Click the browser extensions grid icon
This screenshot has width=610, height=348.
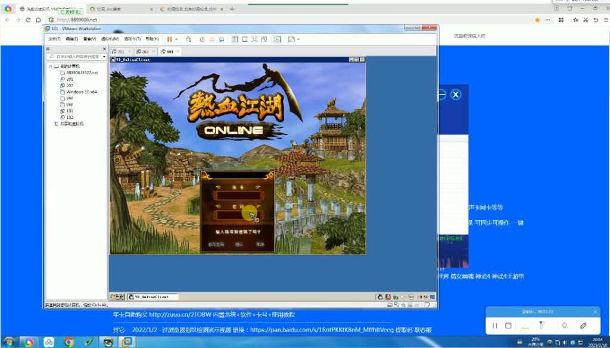[x=561, y=20]
